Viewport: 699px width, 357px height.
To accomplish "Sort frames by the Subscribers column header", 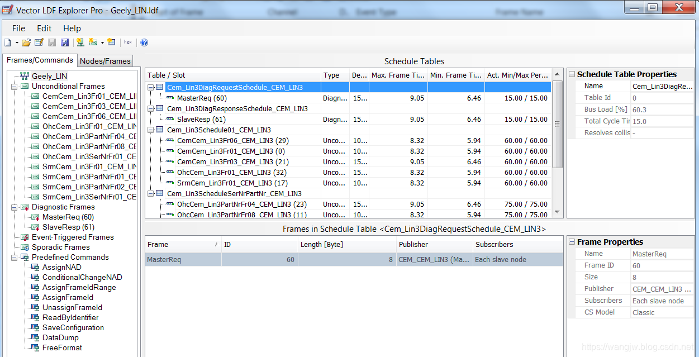I will pos(518,245).
